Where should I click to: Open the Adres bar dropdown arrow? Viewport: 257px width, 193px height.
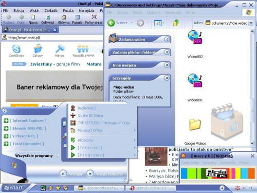(x=251, y=23)
